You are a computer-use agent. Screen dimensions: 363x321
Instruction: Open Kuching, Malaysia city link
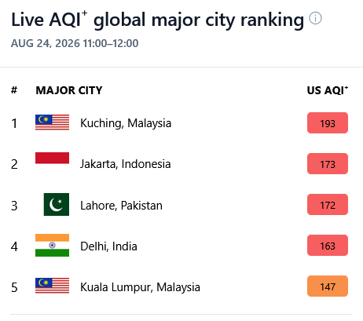coord(126,123)
